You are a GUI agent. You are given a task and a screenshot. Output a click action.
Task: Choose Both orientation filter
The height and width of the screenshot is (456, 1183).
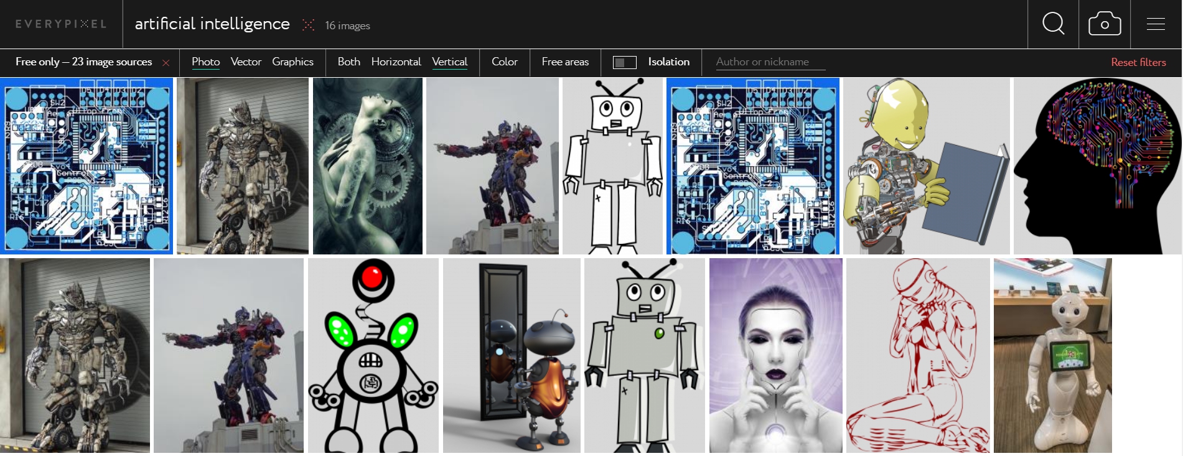pos(348,62)
